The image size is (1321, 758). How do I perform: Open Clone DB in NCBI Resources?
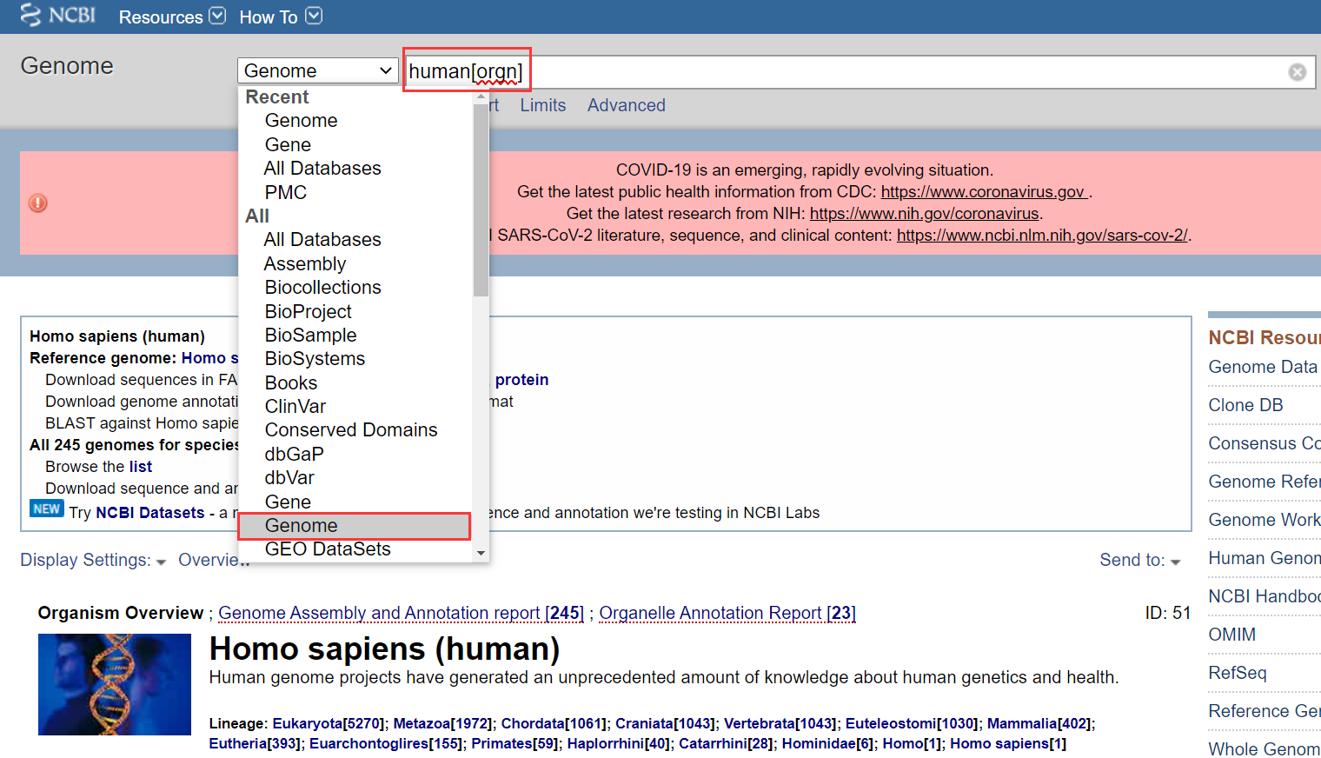[1245, 405]
